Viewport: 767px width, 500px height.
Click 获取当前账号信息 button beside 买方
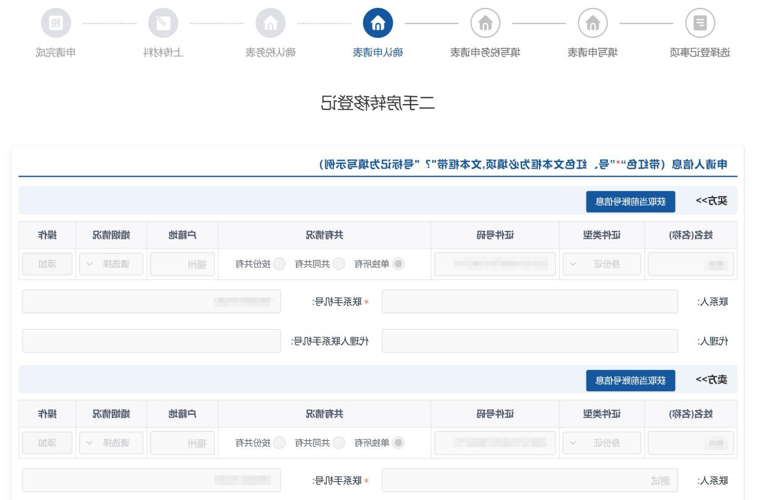coord(630,201)
